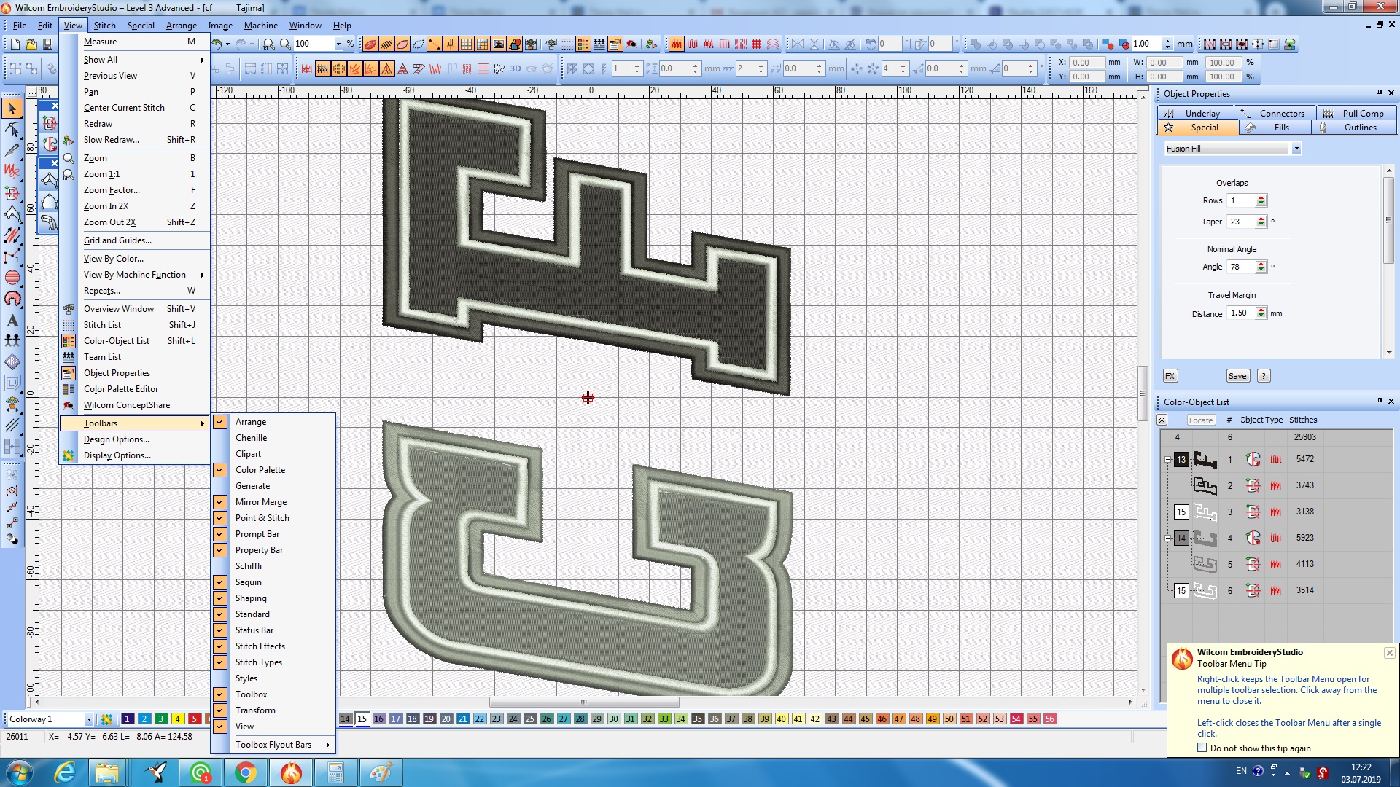Click the Overview Window icon in the menu

69,309
